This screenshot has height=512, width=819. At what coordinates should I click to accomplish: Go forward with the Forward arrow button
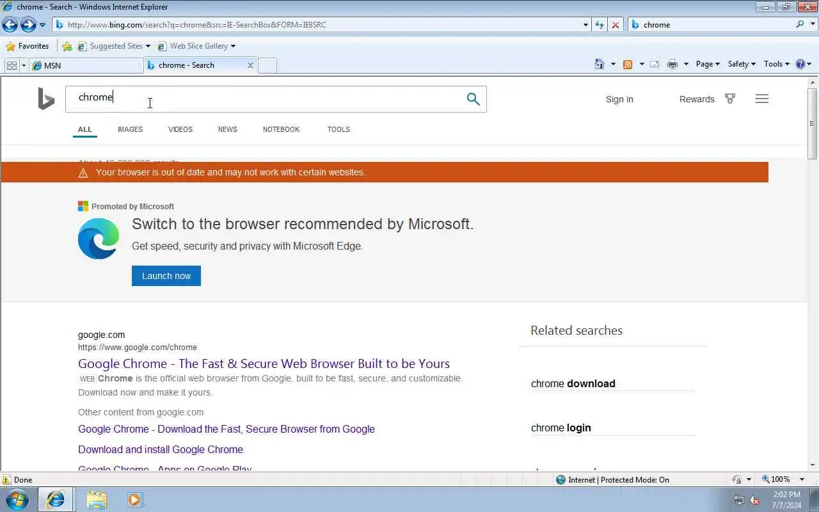(x=28, y=24)
